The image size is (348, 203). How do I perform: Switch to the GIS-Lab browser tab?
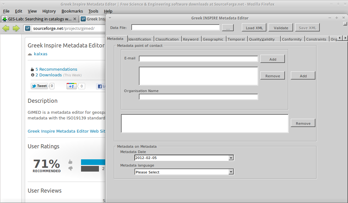coord(40,19)
